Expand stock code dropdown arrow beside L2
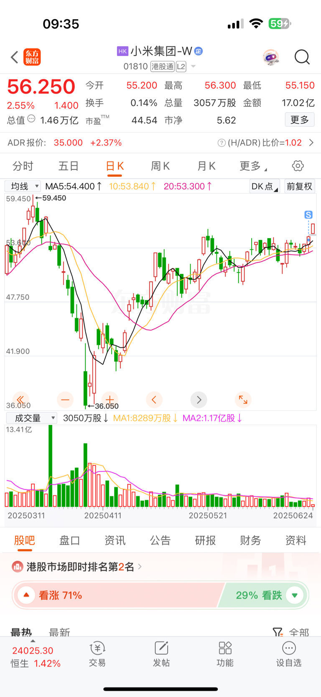Image resolution: width=321 pixels, height=697 pixels. [x=193, y=66]
